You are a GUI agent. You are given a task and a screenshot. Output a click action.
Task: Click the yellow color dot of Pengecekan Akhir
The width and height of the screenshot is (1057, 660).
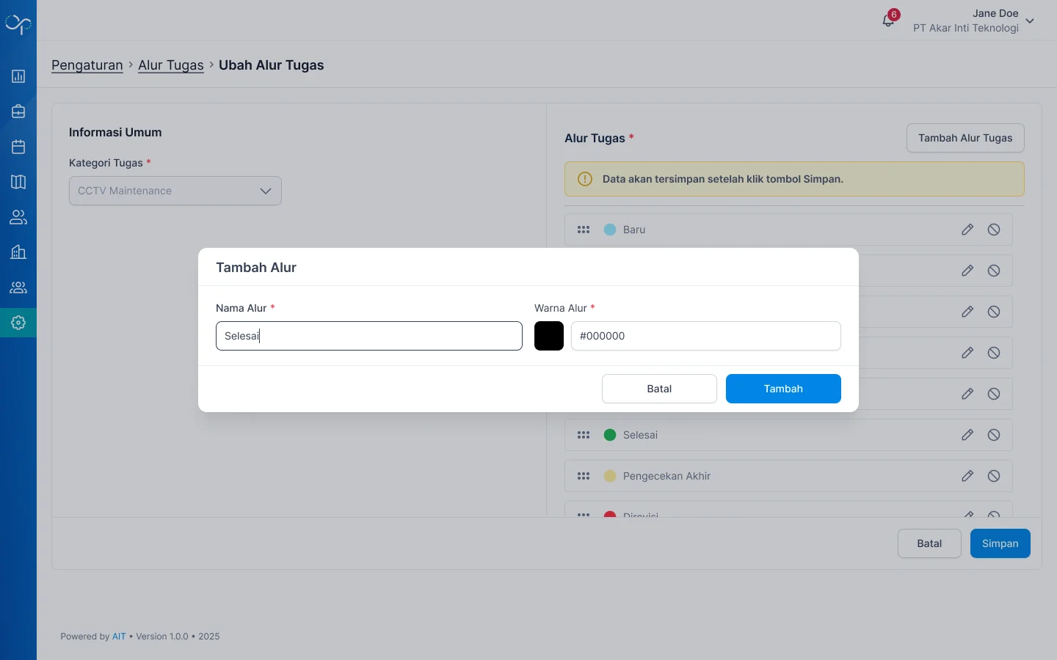tap(610, 476)
